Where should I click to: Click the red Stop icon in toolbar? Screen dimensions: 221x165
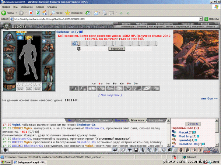coord(31,13)
